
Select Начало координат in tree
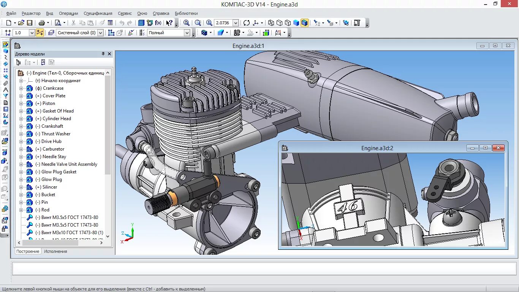click(x=58, y=81)
